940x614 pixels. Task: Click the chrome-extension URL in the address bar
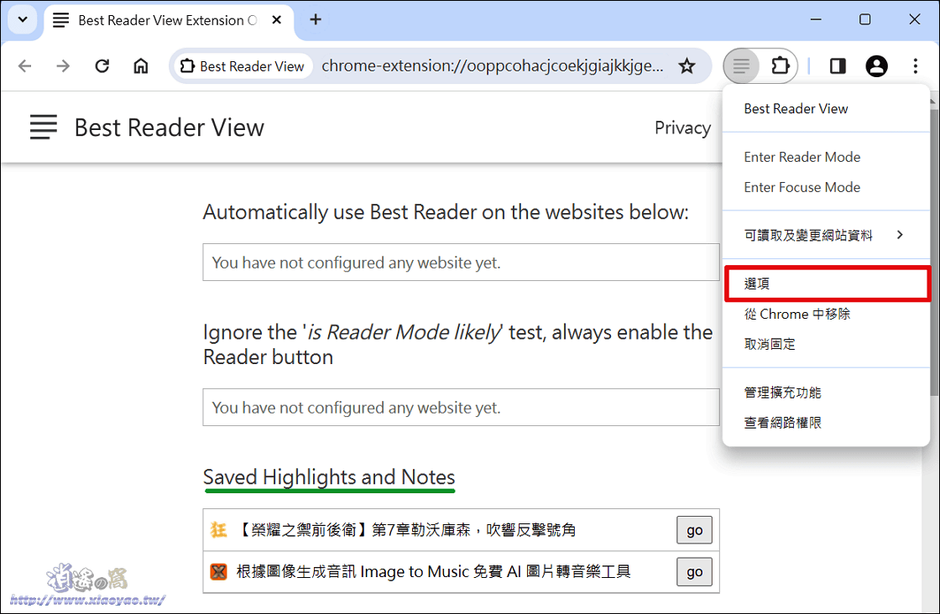click(492, 66)
